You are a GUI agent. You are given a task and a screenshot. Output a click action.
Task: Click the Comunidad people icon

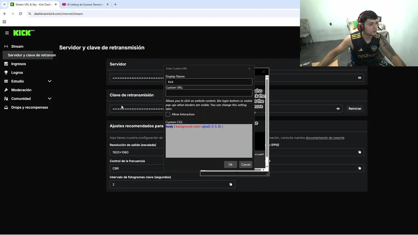[6, 99]
